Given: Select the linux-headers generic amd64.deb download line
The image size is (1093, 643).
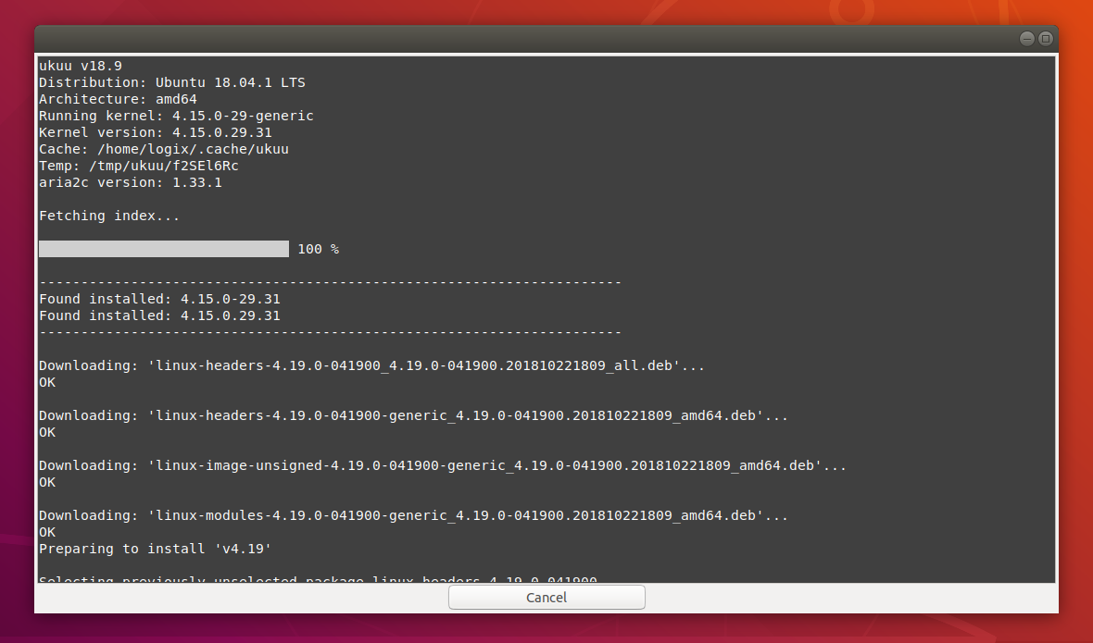Looking at the screenshot, I should pyautogui.click(x=413, y=416).
